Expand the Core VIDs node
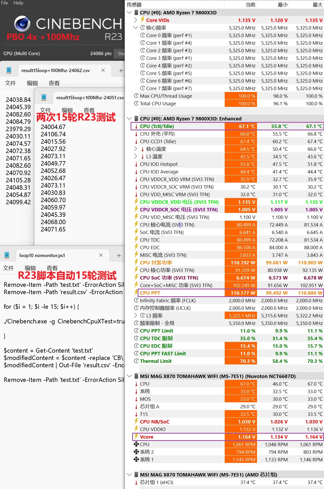Image resolution: width=324 pixels, height=489 pixels. [136, 20]
